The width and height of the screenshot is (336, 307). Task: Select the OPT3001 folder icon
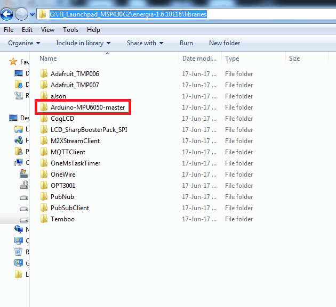[44, 185]
